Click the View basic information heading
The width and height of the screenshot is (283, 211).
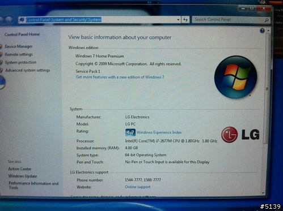tap(120, 37)
